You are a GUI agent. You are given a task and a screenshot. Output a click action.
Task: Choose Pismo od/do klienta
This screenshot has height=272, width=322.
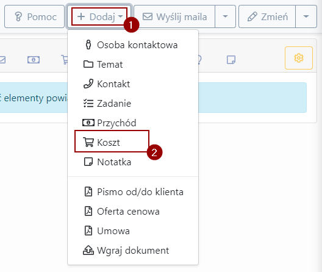point(133,192)
